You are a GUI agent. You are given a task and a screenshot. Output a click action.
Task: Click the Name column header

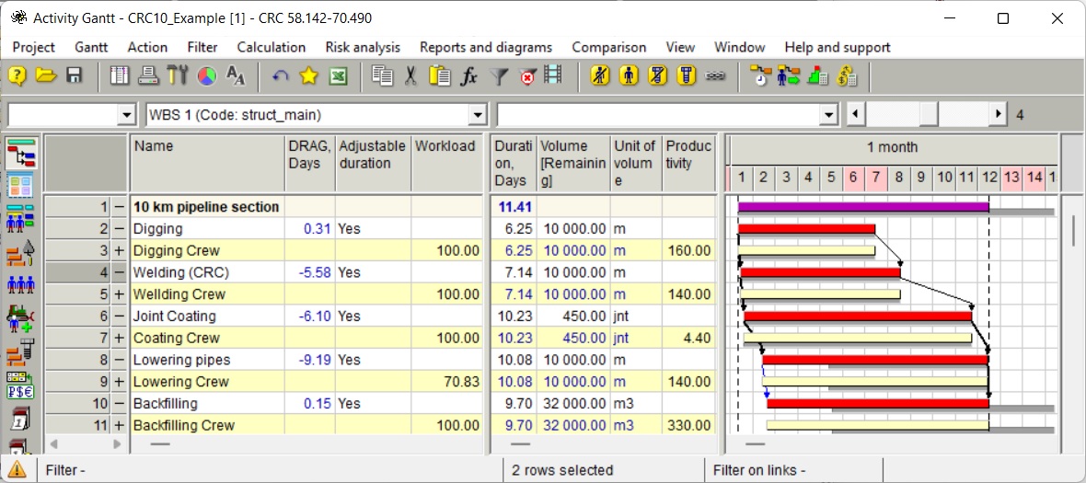(x=208, y=164)
